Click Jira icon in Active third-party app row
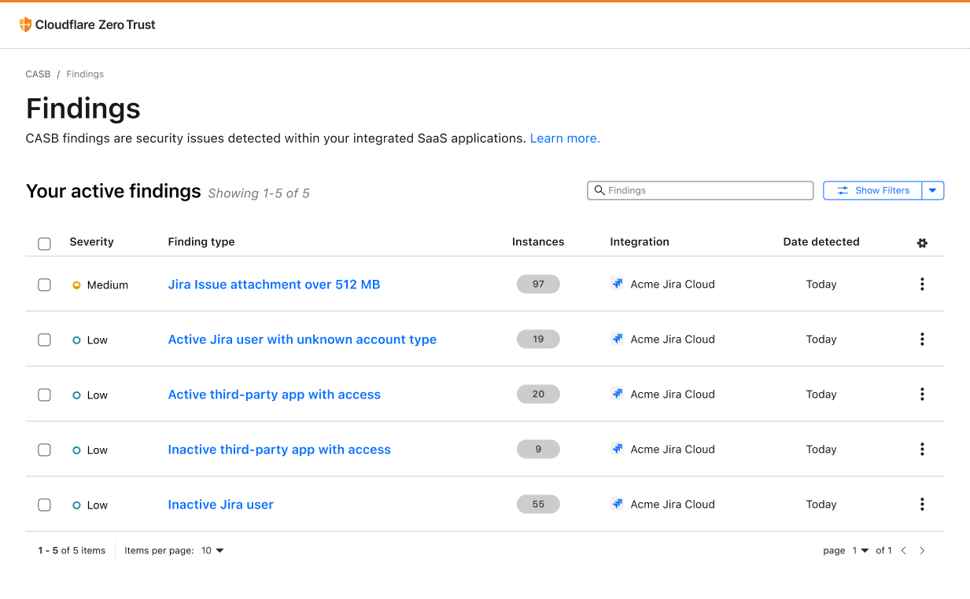Screen dimensions: 970x599 tap(618, 394)
